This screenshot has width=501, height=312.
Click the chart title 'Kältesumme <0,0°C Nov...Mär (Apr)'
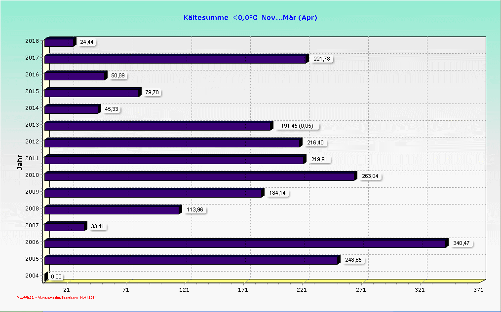(250, 18)
